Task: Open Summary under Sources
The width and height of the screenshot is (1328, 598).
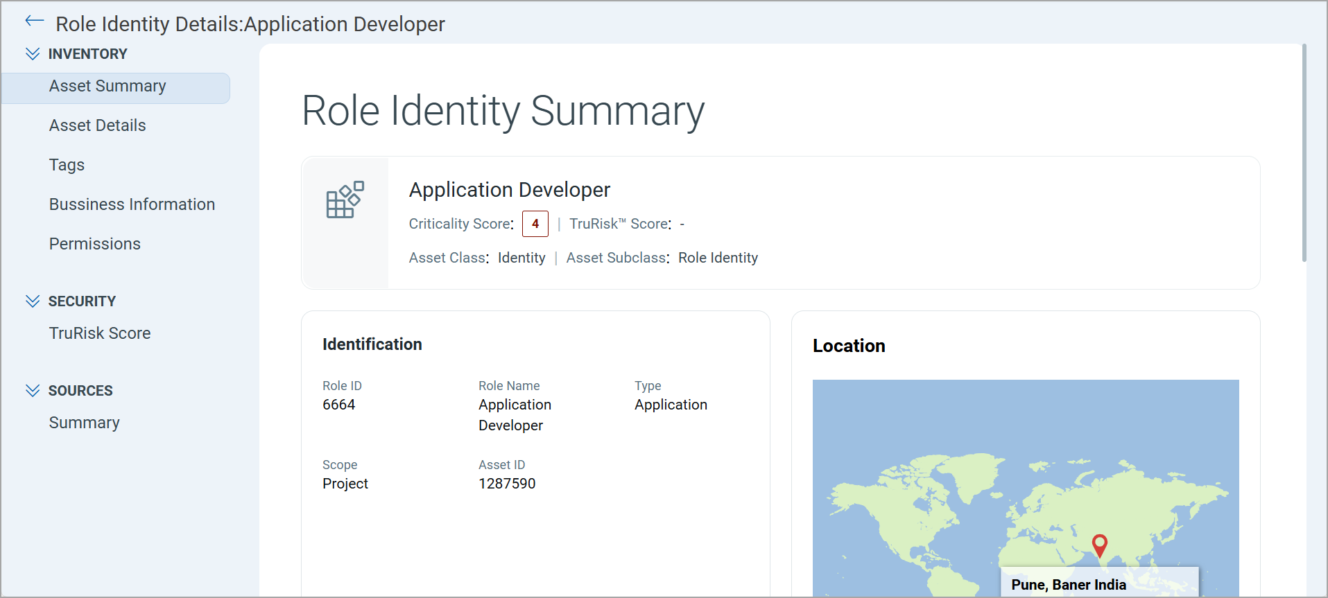Action: pyautogui.click(x=84, y=423)
